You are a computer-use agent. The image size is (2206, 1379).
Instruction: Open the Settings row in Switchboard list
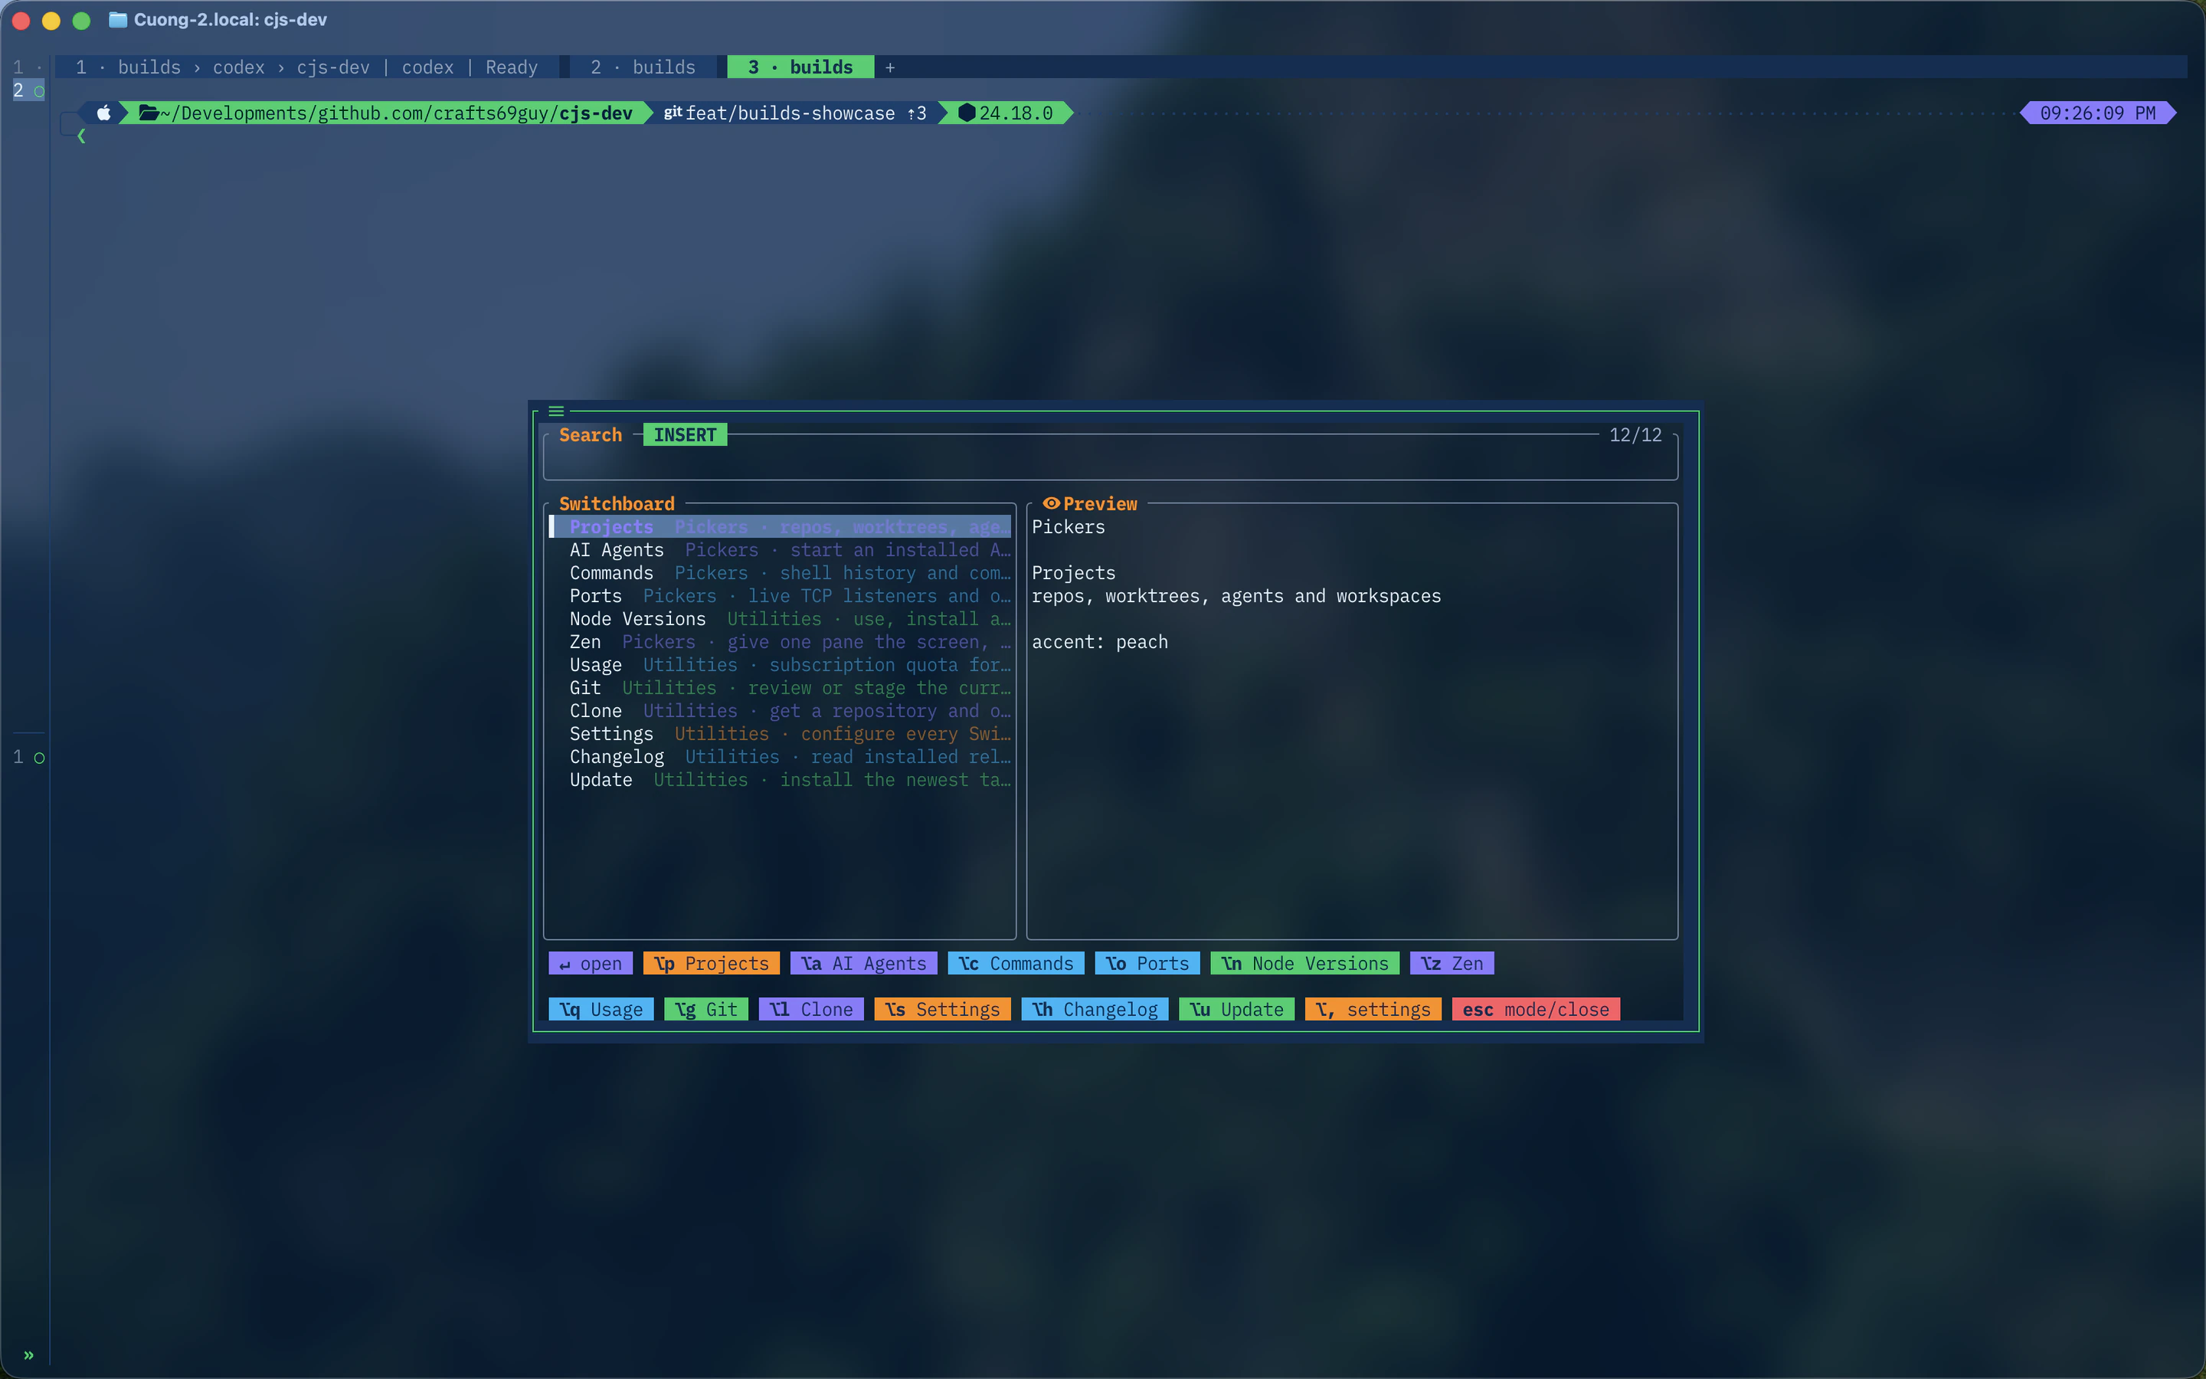pos(780,733)
